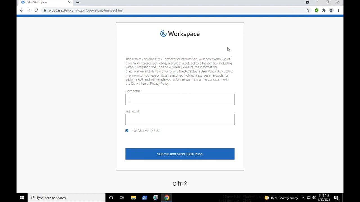The image size is (360, 202).
Task: Uncheck Use Okta Verify Push checkbox
Action: tap(127, 131)
